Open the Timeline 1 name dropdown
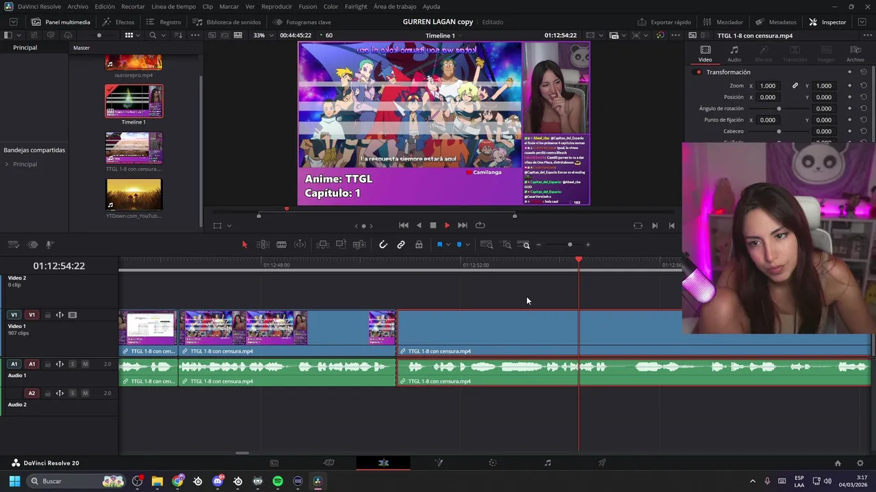 [443, 36]
